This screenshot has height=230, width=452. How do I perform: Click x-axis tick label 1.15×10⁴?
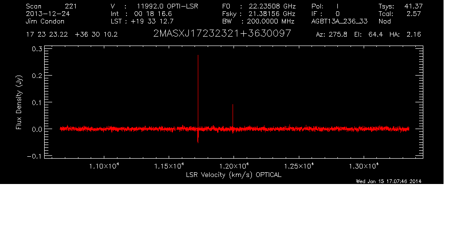coord(169,166)
